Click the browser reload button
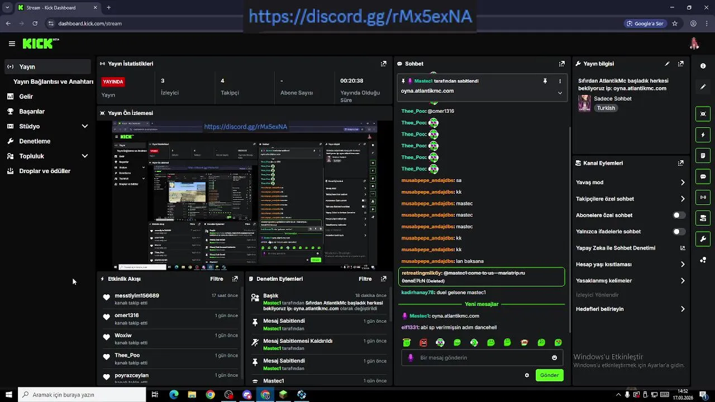The image size is (715, 402). (x=35, y=23)
